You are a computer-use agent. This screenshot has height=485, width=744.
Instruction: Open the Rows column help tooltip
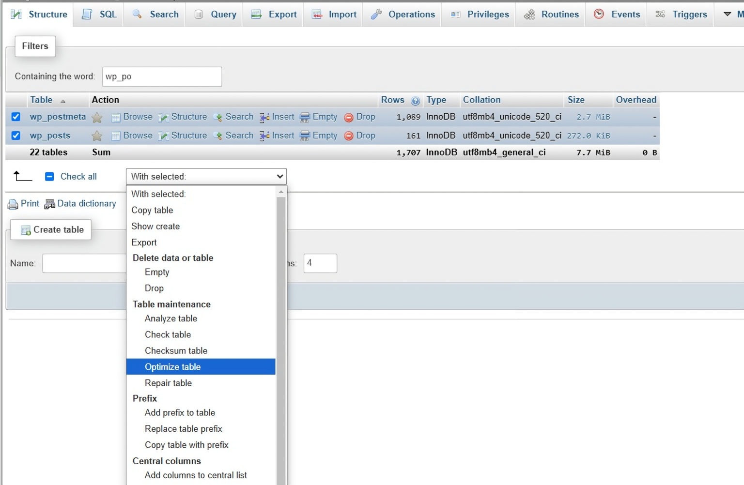point(415,101)
